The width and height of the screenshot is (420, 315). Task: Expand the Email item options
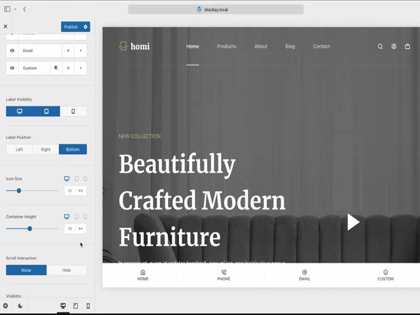pos(80,51)
